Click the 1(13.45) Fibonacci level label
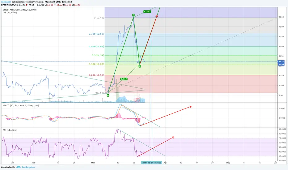This screenshot has height=170, width=288. click(x=99, y=18)
